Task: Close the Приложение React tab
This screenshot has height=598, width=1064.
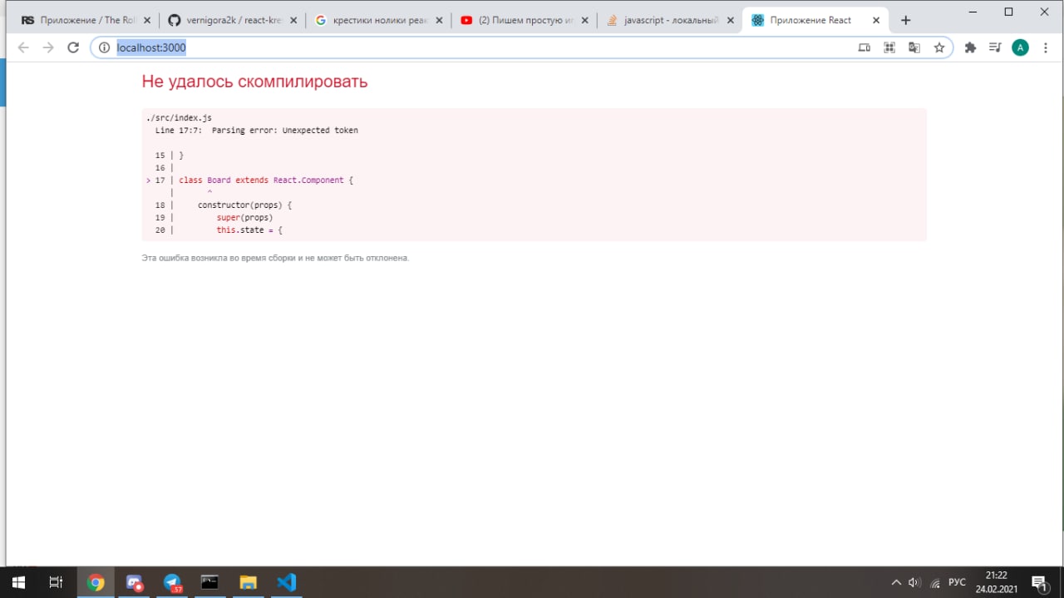Action: tap(877, 20)
